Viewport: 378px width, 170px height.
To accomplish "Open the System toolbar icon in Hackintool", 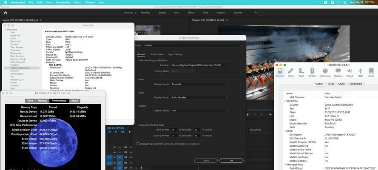I will click(280, 72).
